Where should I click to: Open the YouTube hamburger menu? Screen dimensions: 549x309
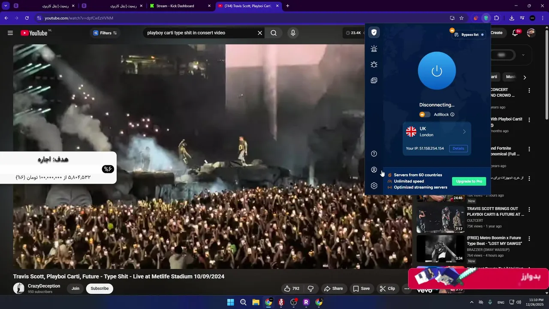[10, 33]
